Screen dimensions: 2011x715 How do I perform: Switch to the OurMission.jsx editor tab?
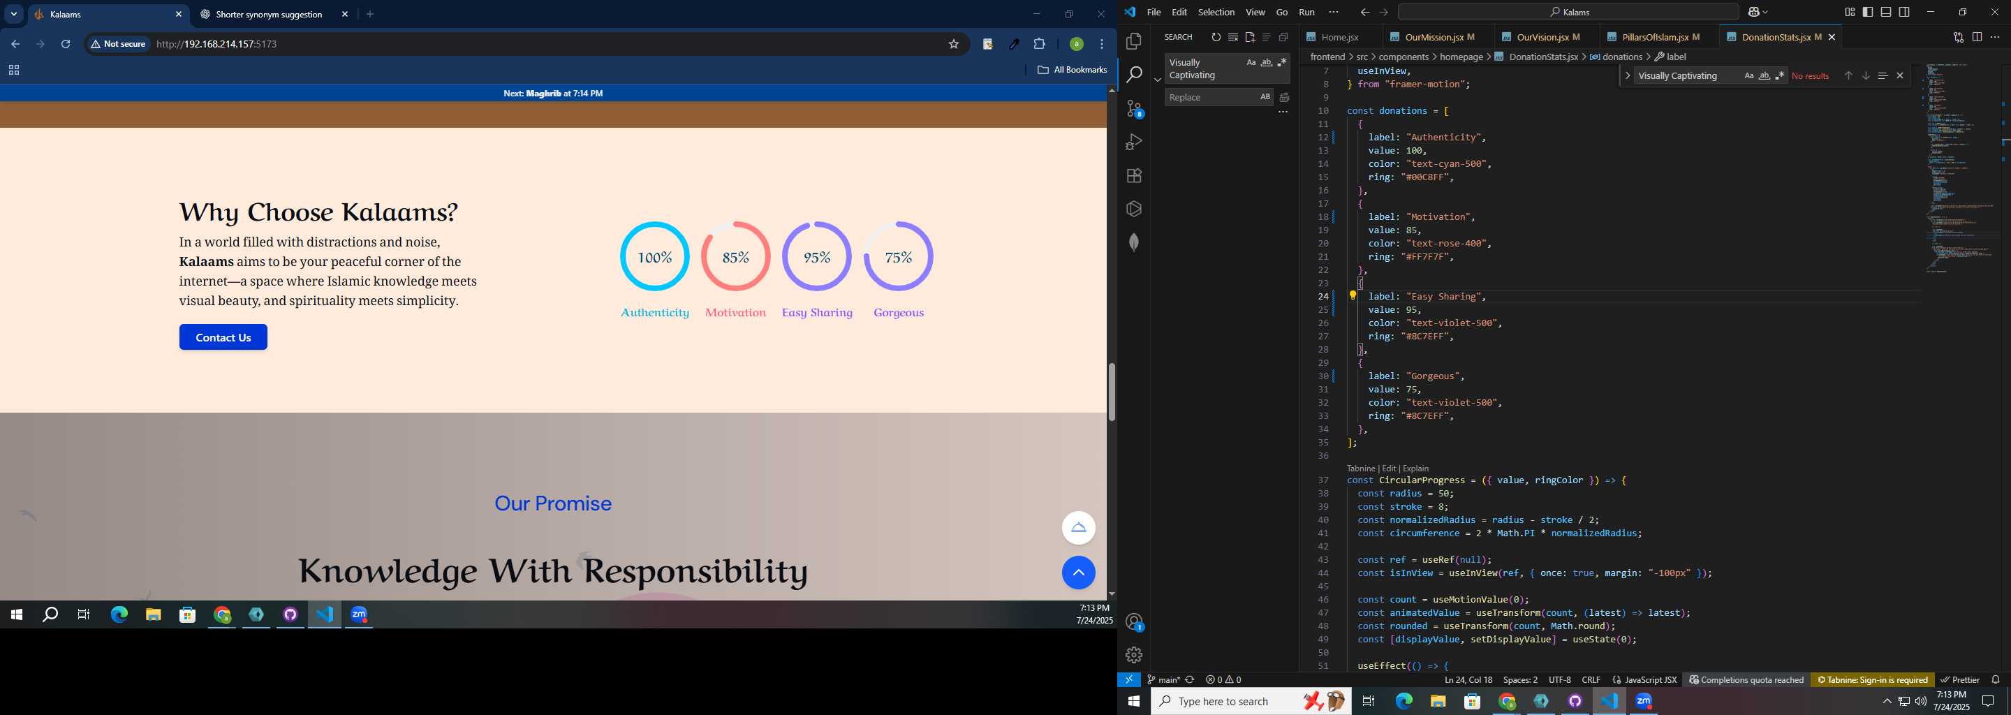[x=1438, y=37]
